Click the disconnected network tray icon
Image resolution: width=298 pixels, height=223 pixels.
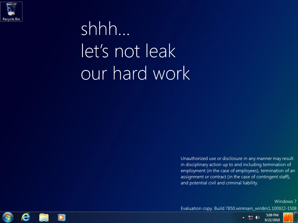[x=251, y=217]
